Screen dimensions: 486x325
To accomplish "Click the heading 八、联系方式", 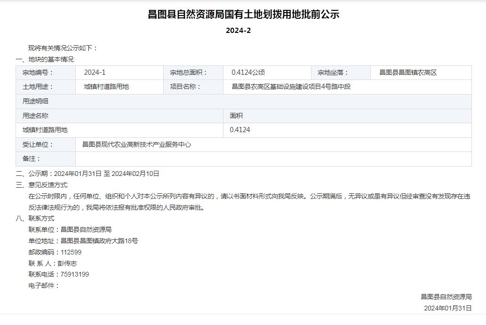I will (35, 218).
